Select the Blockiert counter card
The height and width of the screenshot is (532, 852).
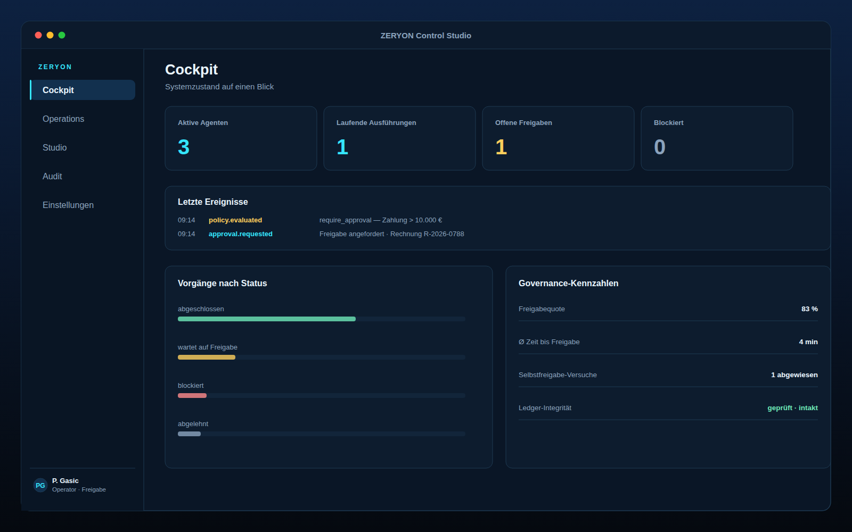tap(717, 138)
